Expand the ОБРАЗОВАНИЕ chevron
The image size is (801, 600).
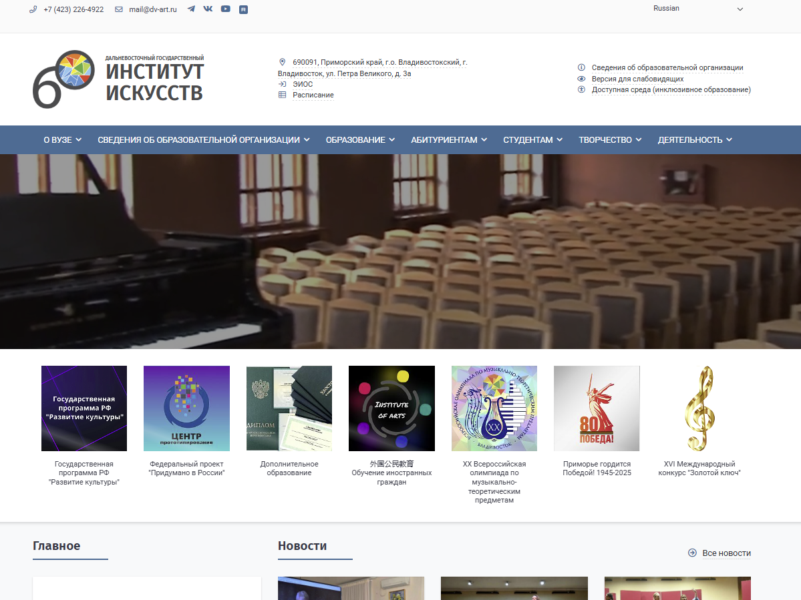click(x=393, y=139)
